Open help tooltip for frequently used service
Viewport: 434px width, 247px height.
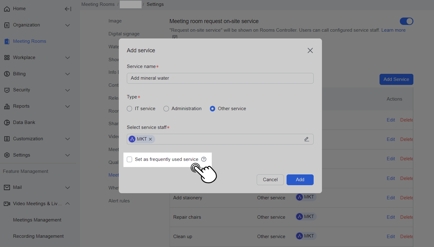coord(204,159)
